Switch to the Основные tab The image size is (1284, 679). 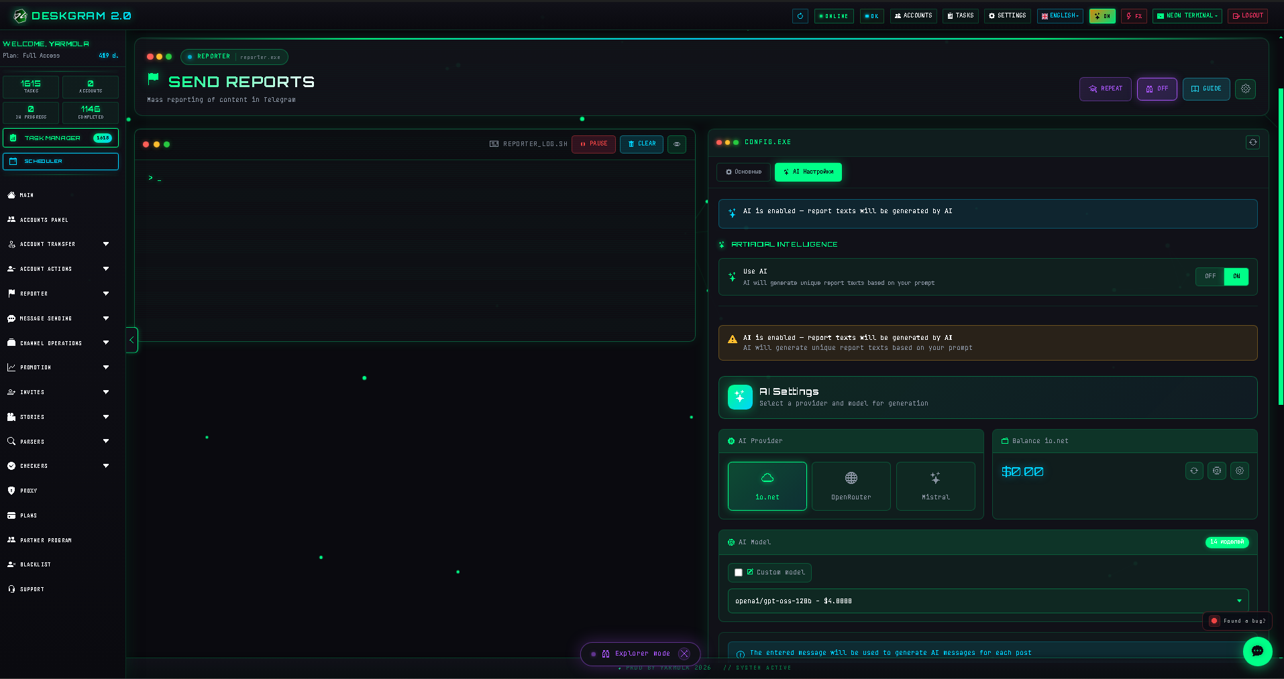(x=743, y=172)
